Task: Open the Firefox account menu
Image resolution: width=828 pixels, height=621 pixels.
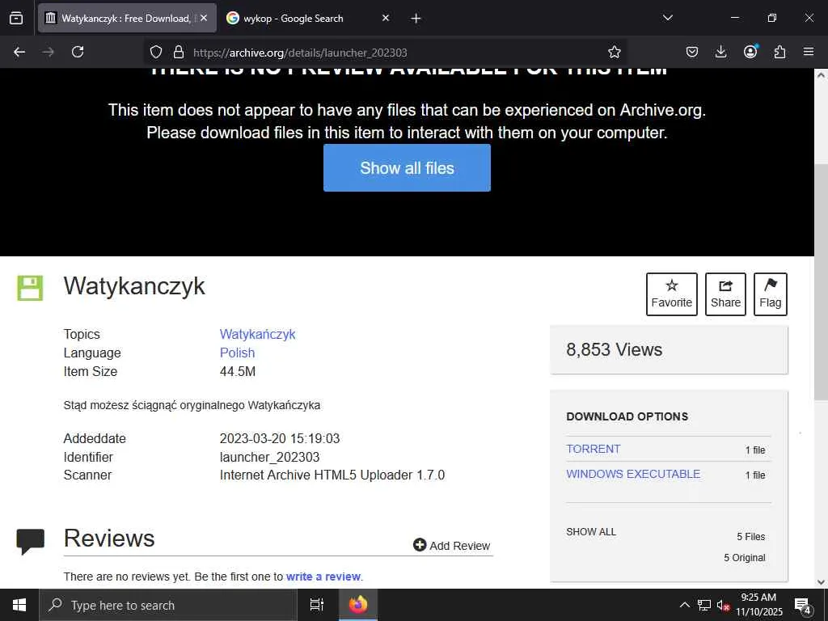Action: [x=750, y=52]
